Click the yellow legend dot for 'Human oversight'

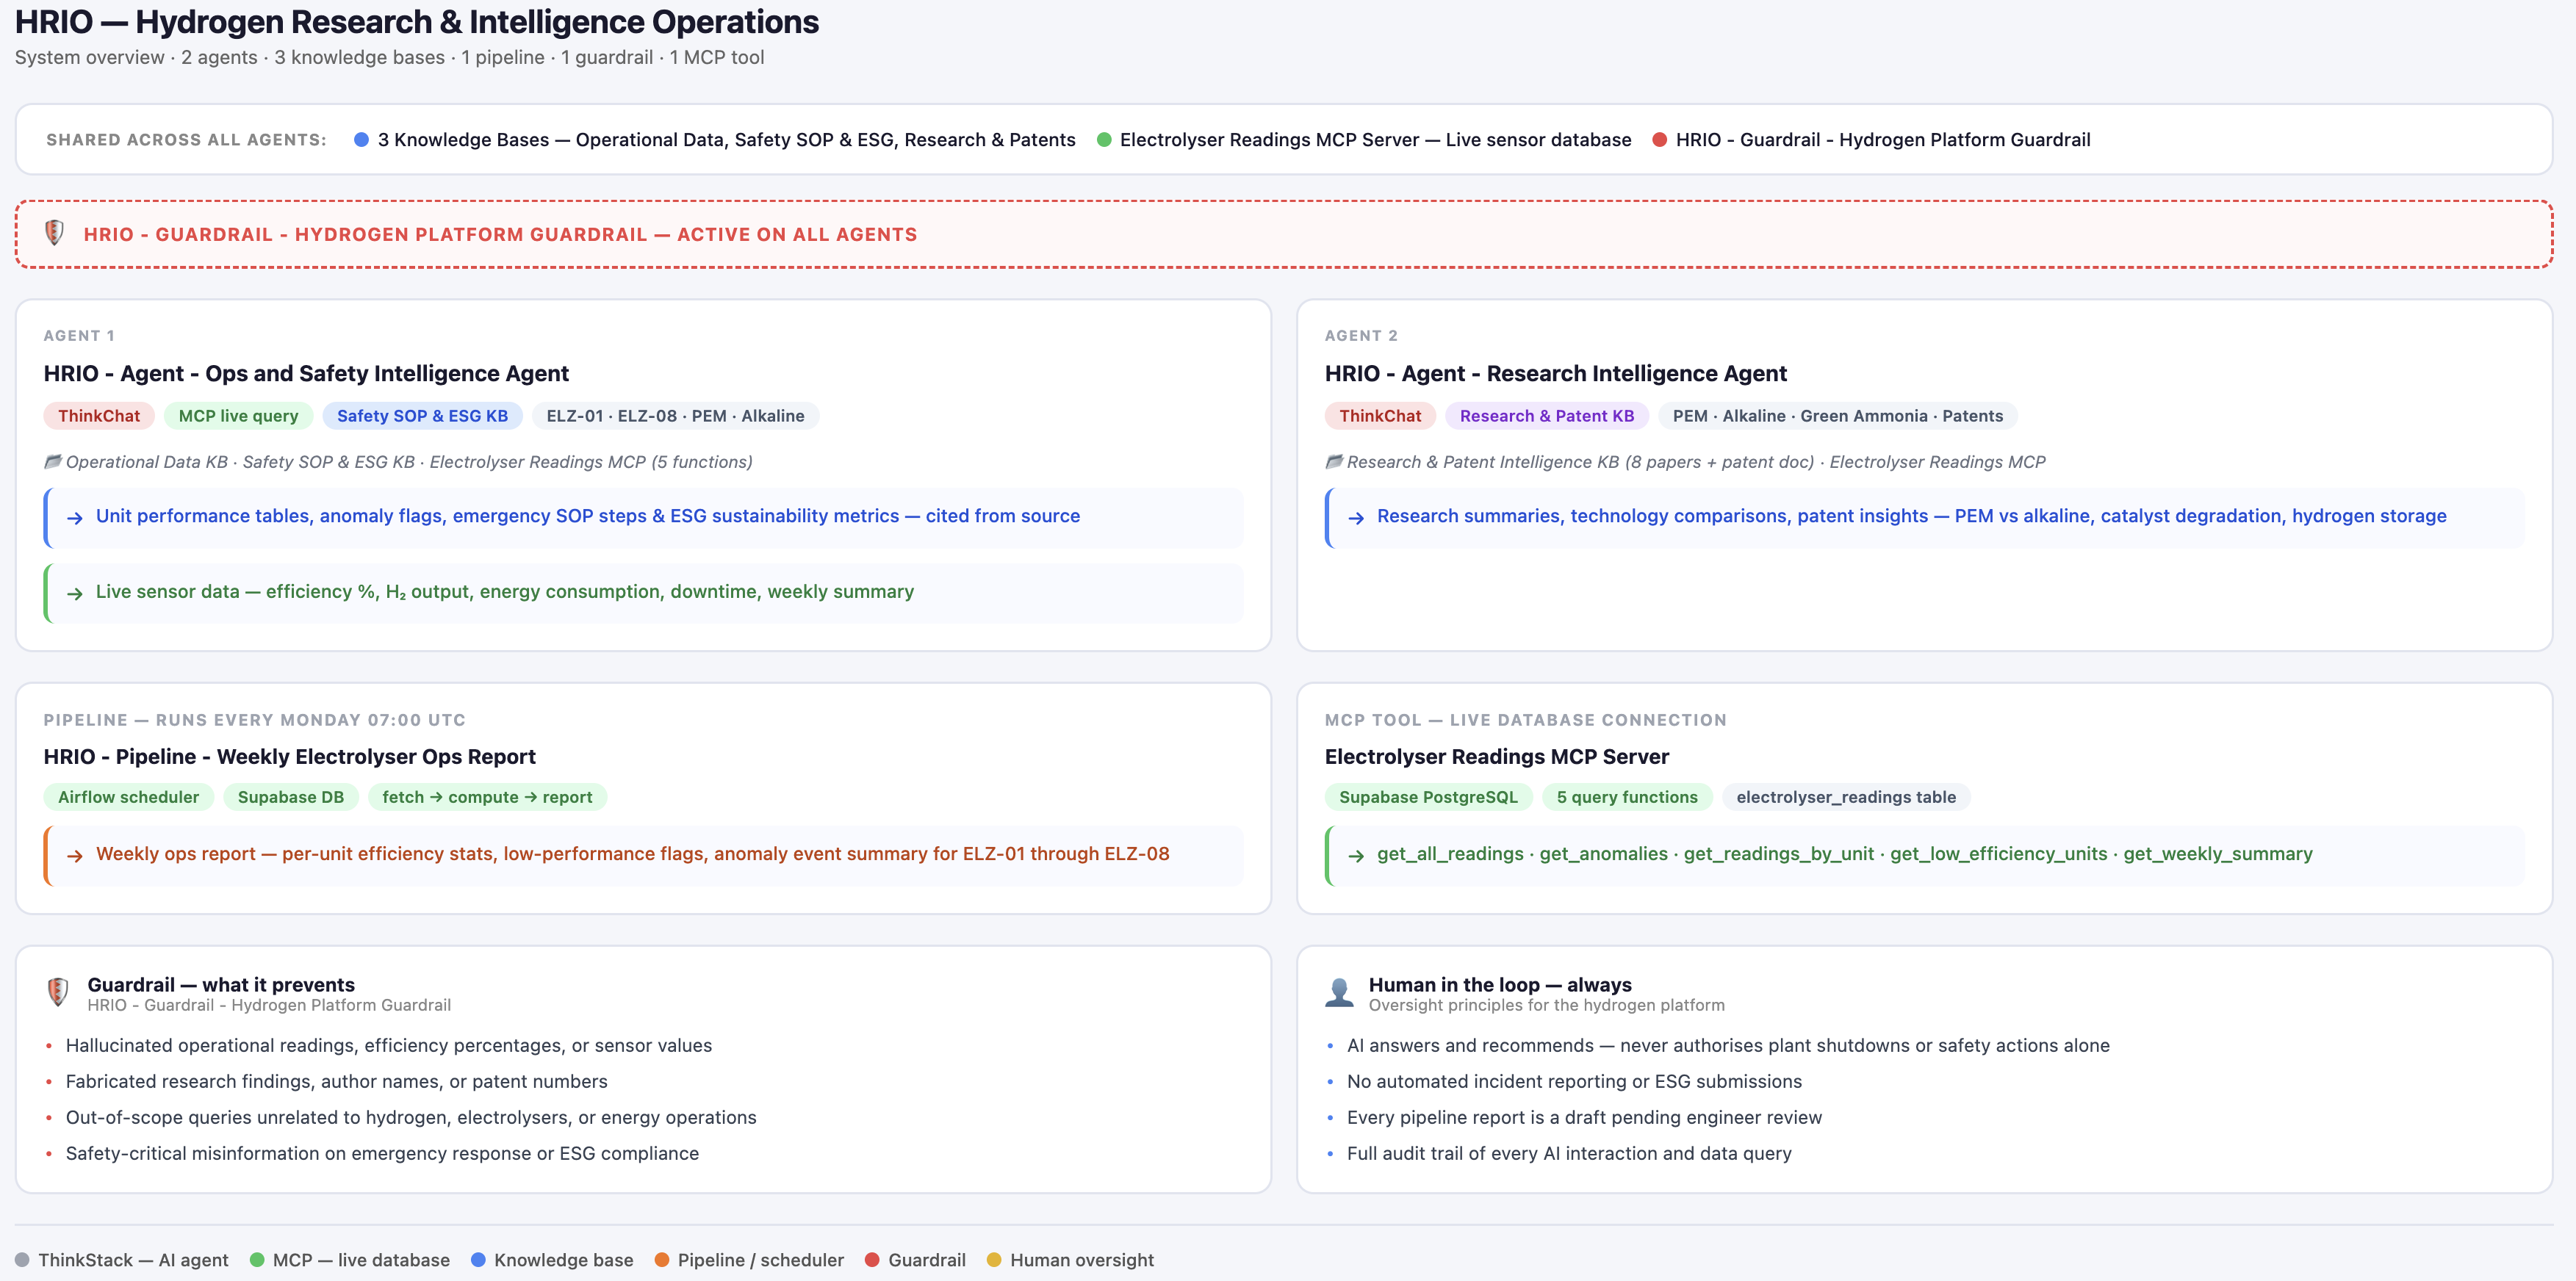[994, 1260]
